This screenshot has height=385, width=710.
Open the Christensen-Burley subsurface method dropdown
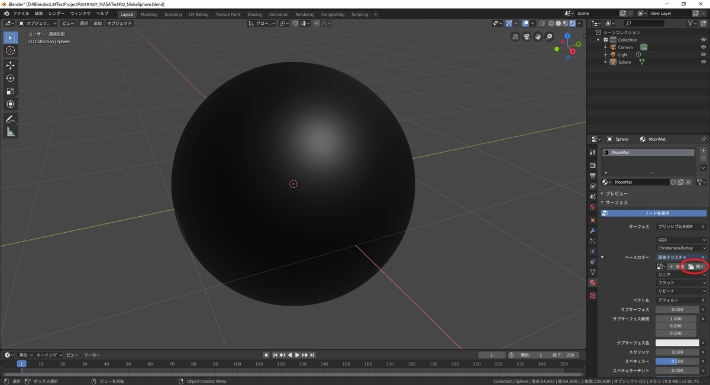682,248
